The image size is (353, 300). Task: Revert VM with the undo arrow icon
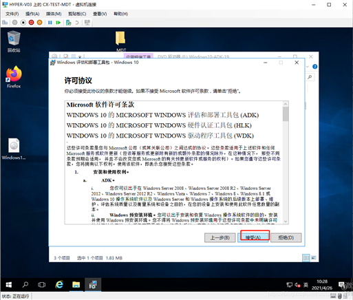[77, 23]
